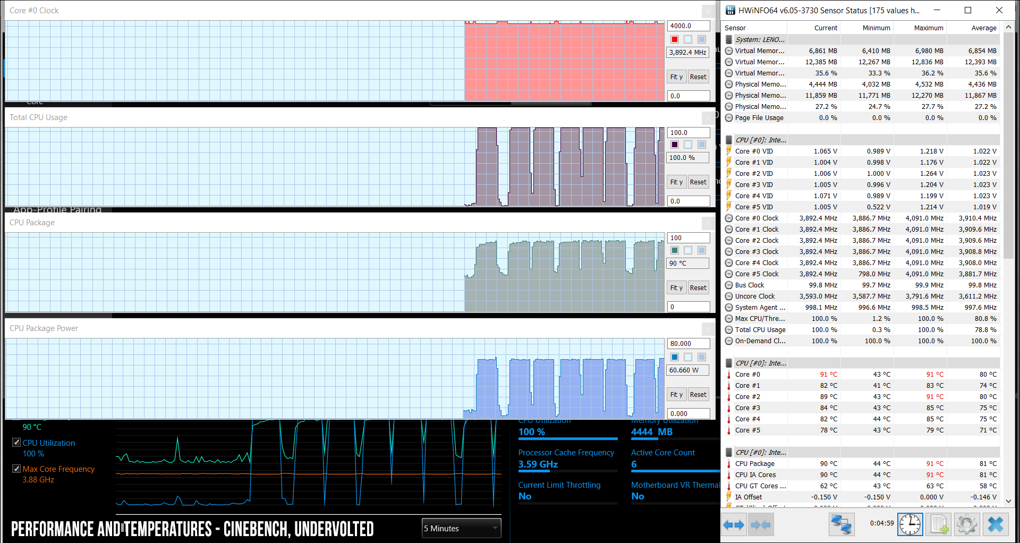Click the network computers icon in HWiNFO toolbar
This screenshot has height=543, width=1020.
841,525
